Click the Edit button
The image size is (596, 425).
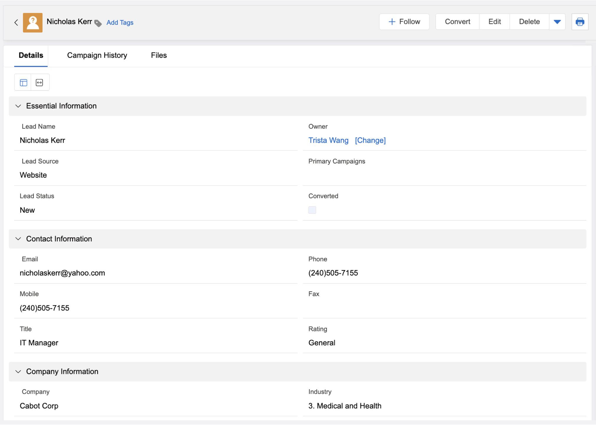pyautogui.click(x=494, y=22)
